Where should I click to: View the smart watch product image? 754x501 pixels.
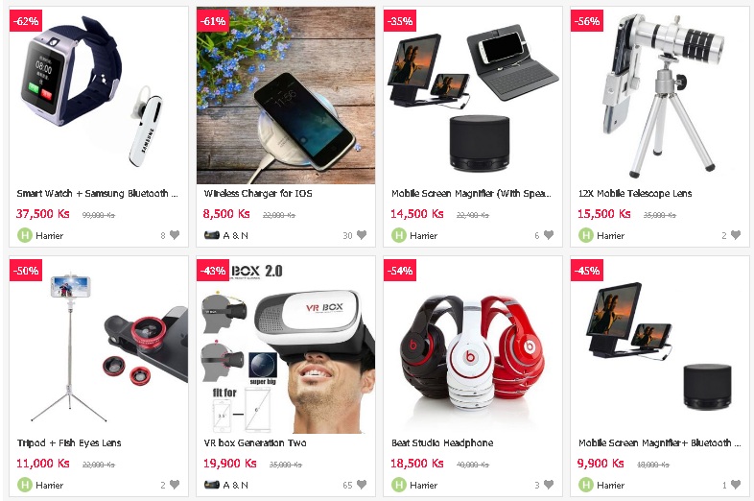[99, 95]
